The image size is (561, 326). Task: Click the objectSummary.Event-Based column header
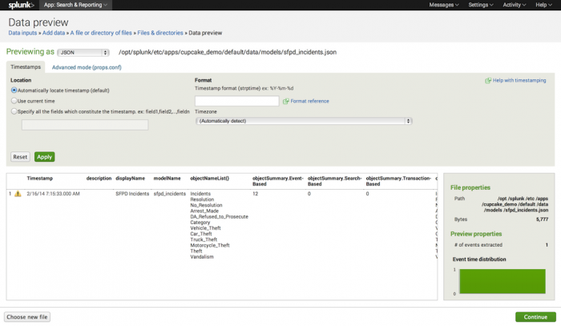[278, 181]
